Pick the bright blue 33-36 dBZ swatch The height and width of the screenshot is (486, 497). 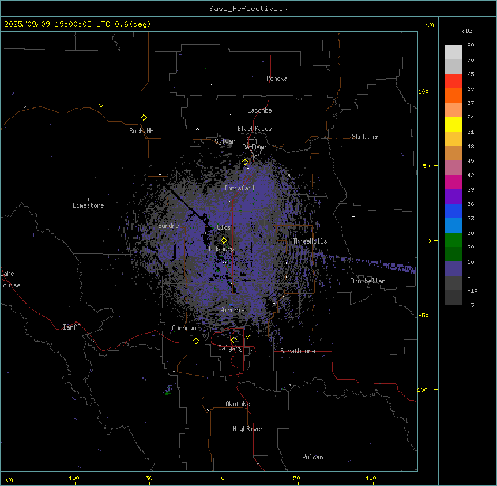[x=453, y=211]
